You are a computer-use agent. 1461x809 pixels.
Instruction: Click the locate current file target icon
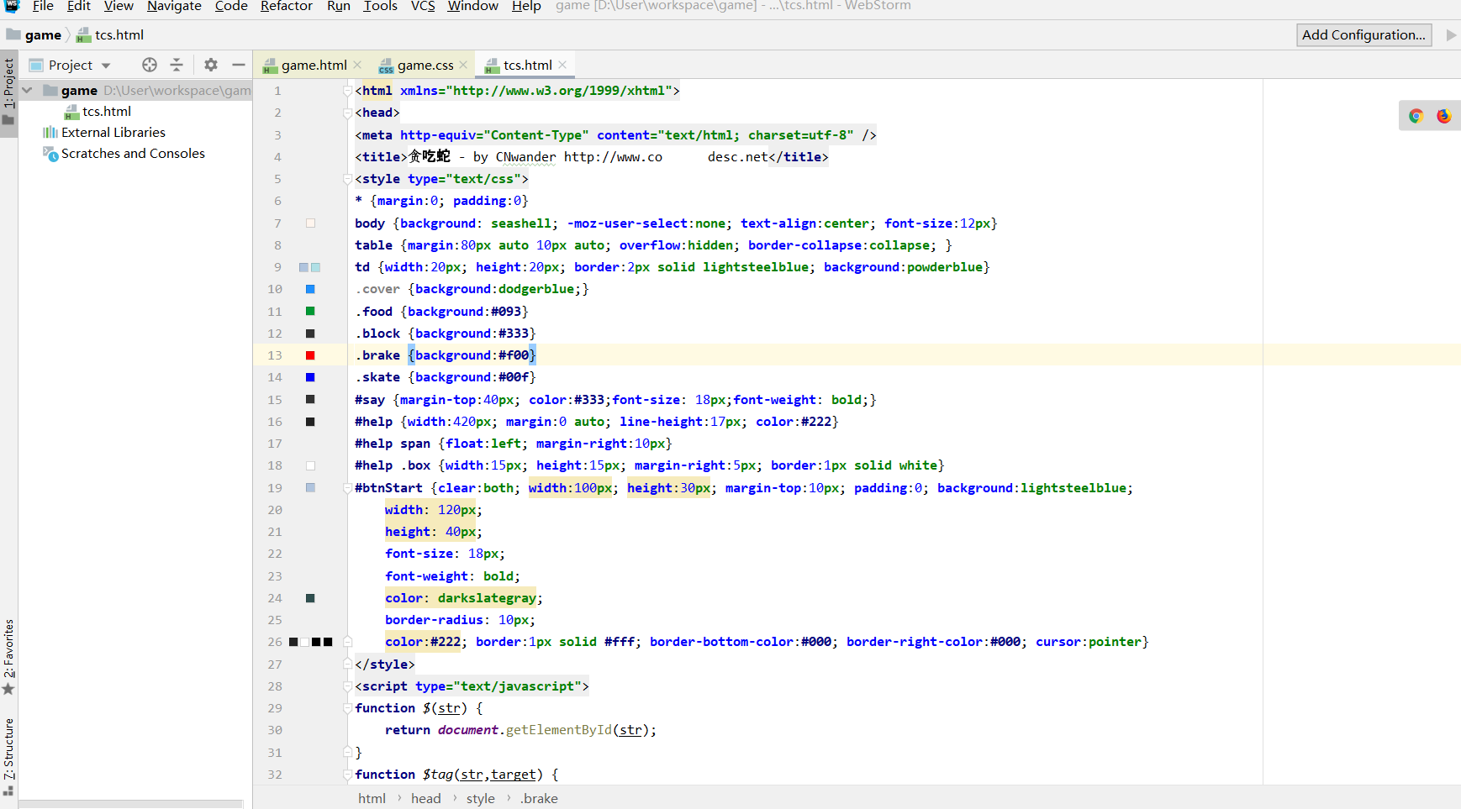click(150, 65)
